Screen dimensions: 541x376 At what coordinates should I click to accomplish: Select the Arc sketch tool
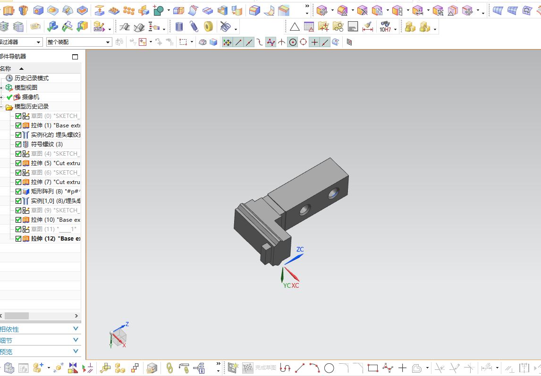314,368
